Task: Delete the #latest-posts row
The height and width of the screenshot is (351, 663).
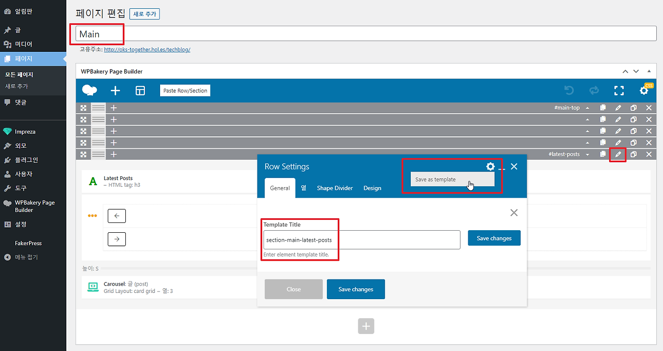Action: [649, 154]
